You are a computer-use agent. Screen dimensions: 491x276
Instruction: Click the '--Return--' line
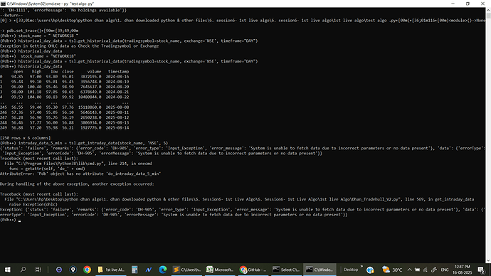pyautogui.click(x=11, y=16)
